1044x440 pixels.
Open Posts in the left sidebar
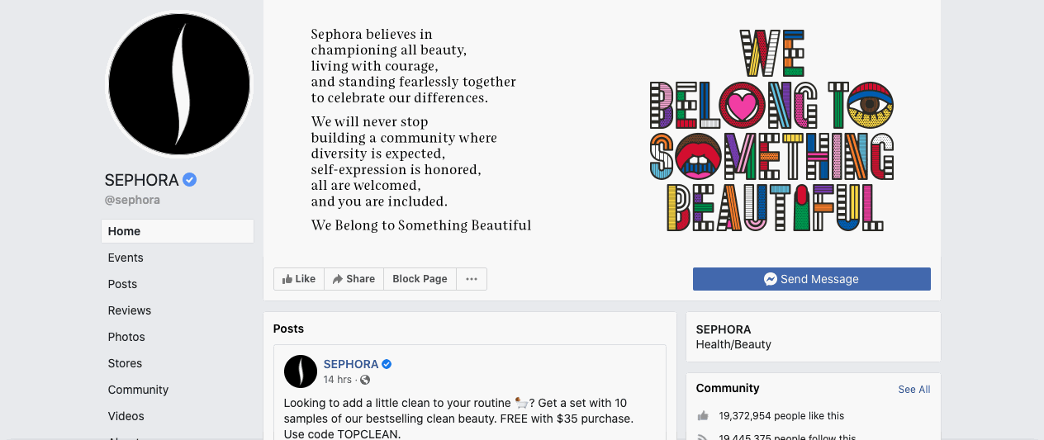tap(122, 284)
